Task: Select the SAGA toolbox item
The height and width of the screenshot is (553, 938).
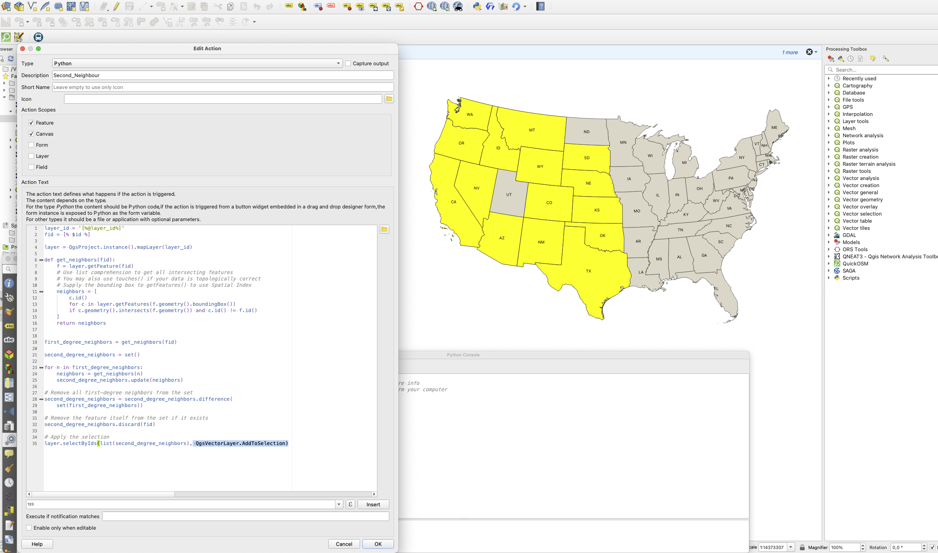Action: point(849,271)
